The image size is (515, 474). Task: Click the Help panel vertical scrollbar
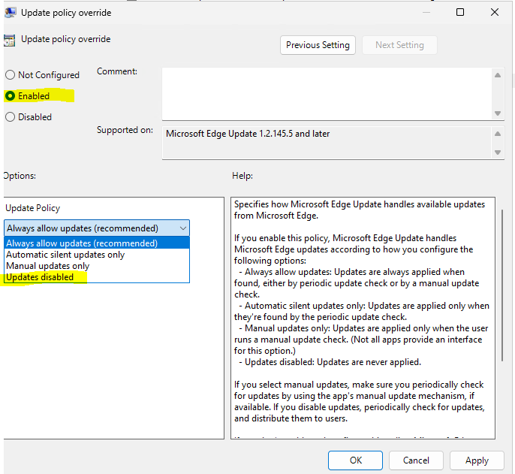coord(501,285)
